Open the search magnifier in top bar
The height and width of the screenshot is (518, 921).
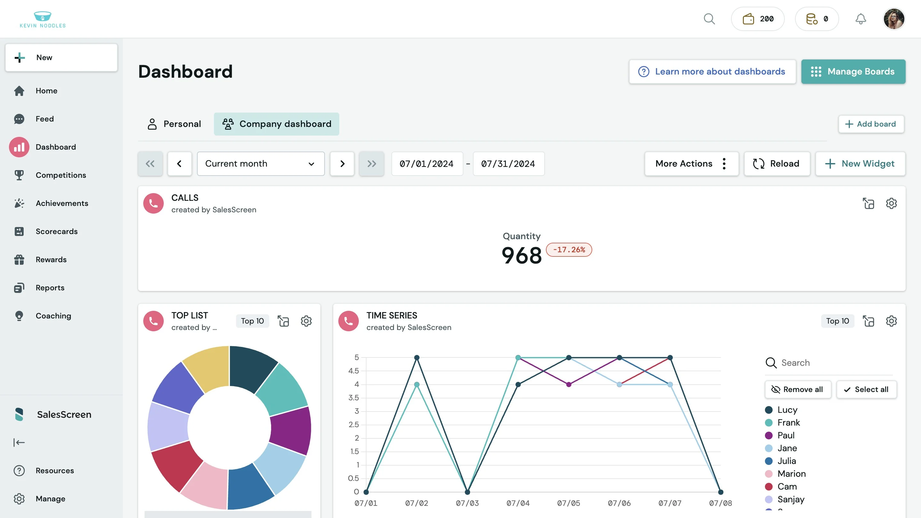coord(709,19)
